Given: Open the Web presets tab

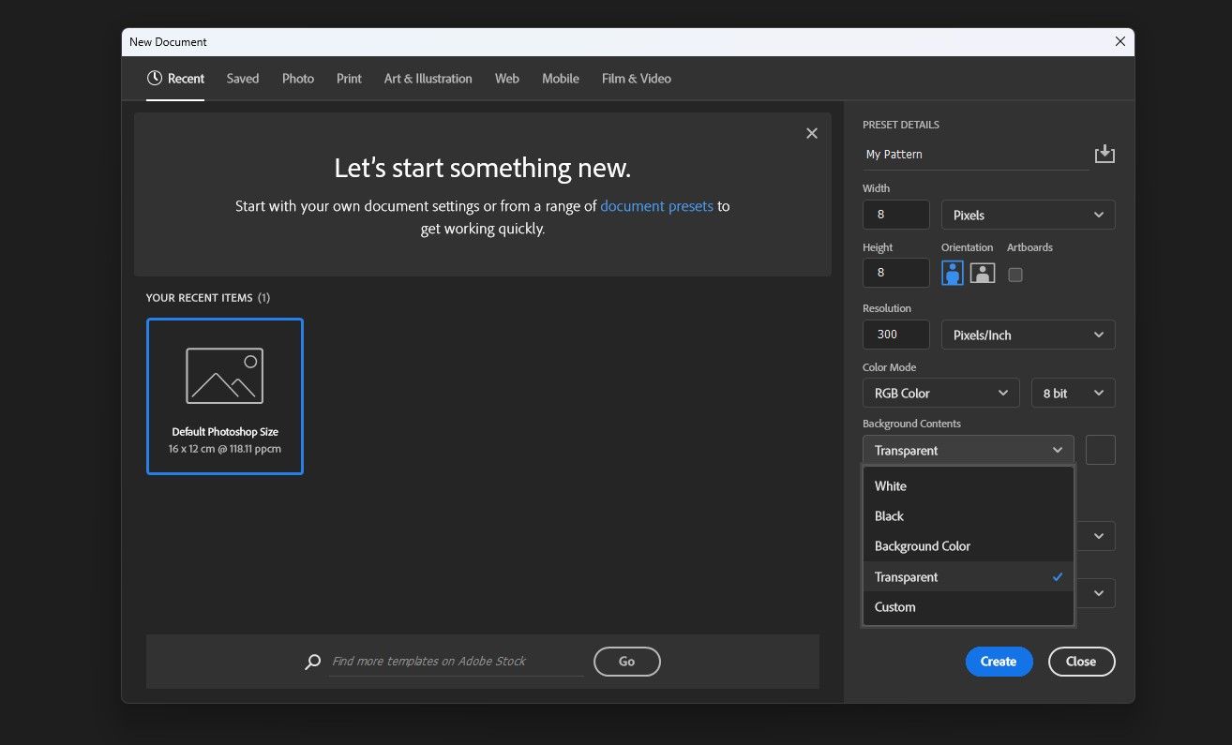Looking at the screenshot, I should 507,79.
